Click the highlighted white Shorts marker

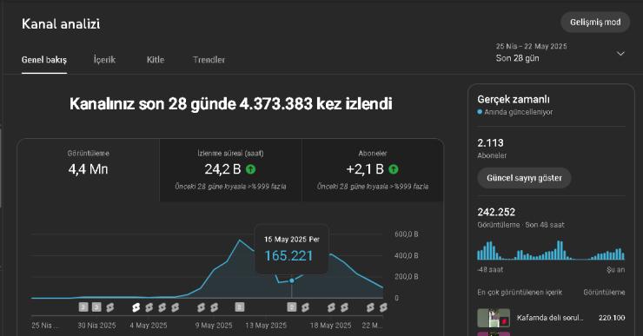click(x=136, y=307)
